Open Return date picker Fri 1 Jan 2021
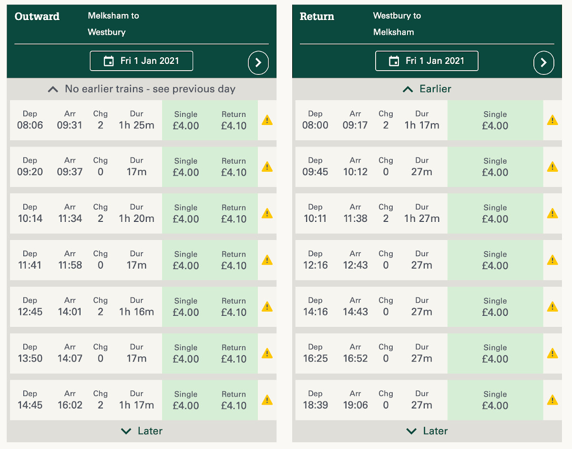This screenshot has width=572, height=449. (x=427, y=61)
